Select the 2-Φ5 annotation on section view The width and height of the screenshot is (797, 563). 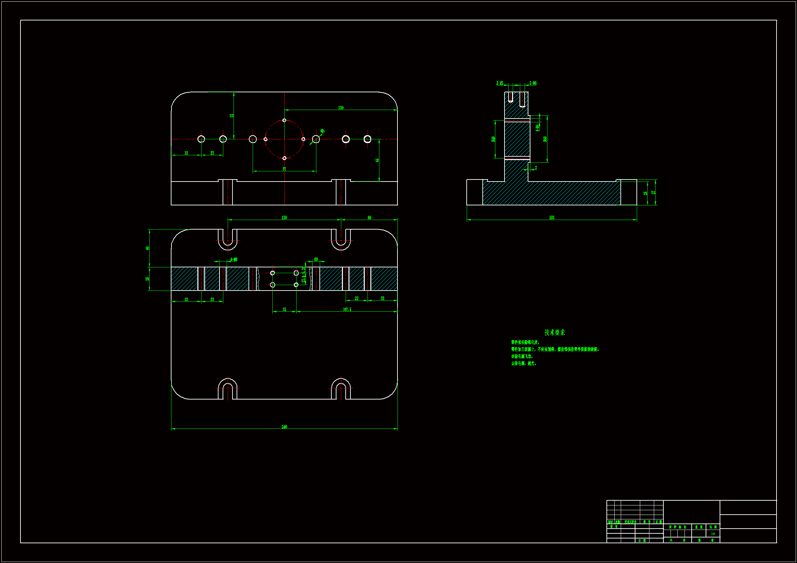coord(533,83)
